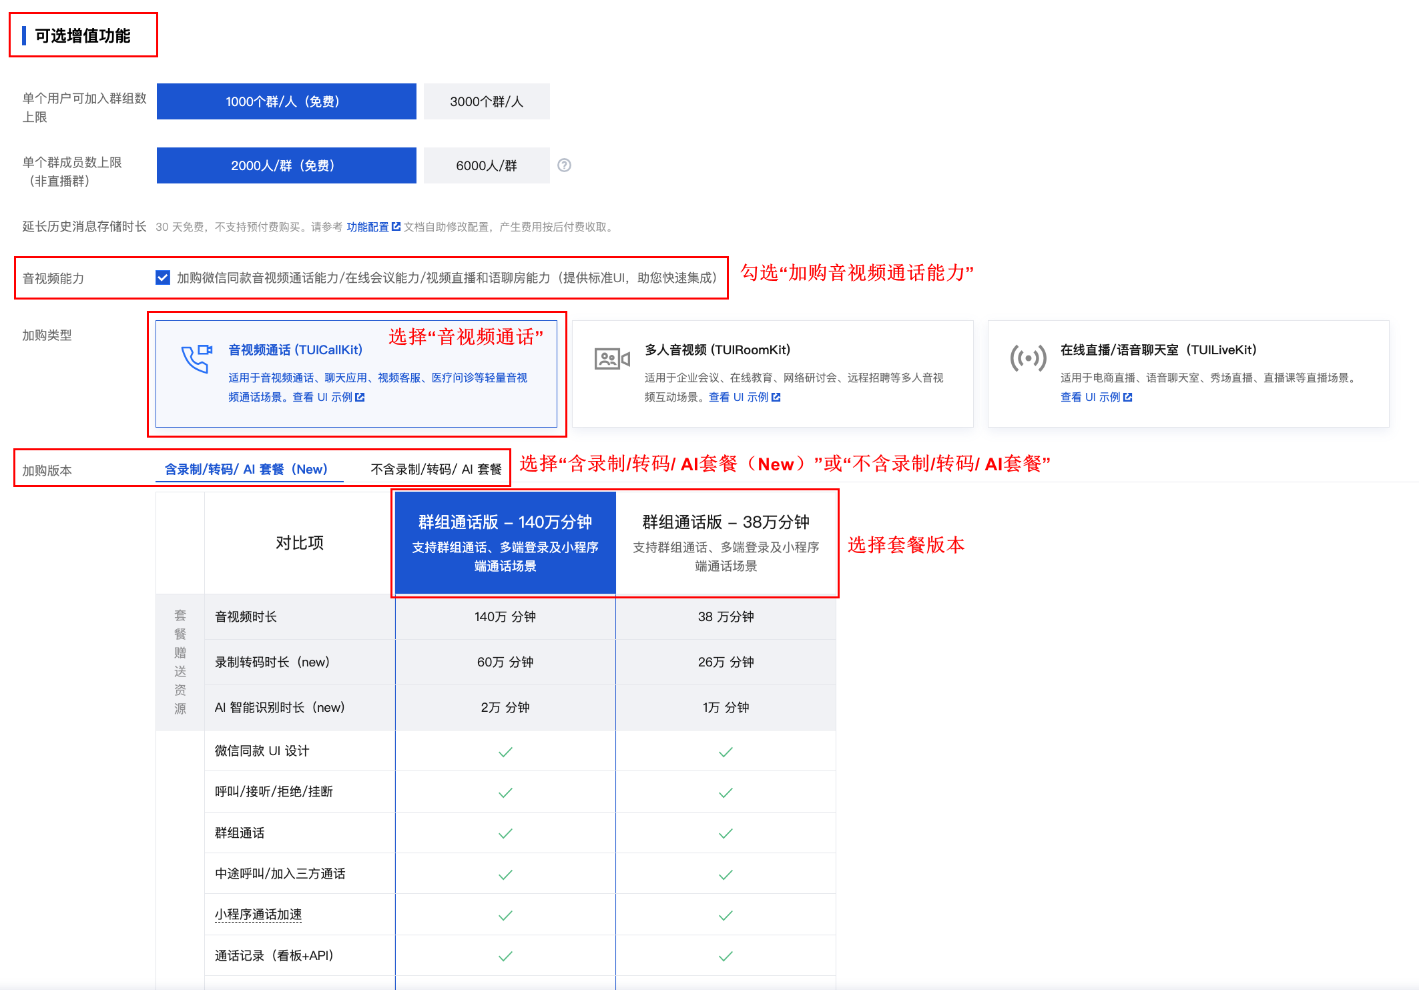Open the 功能配置 documentation link
The image size is (1419, 1002).
pyautogui.click(x=368, y=227)
